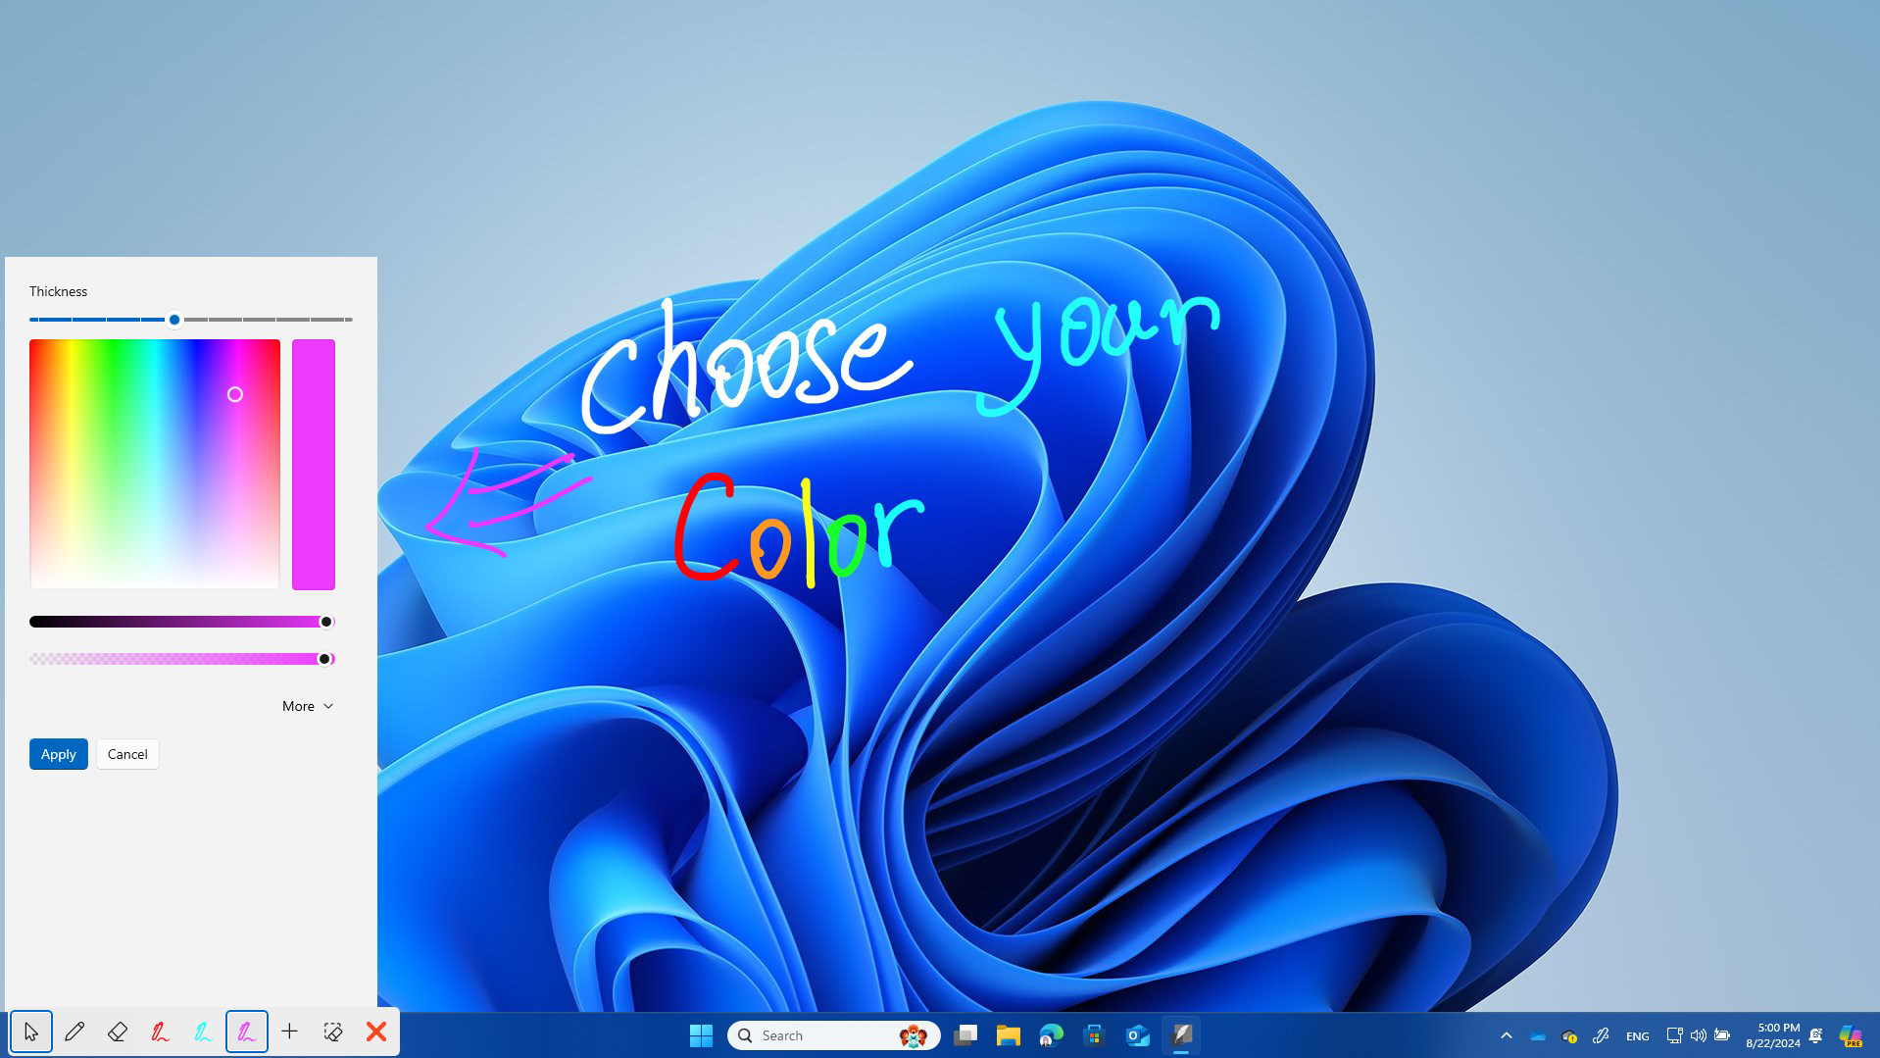This screenshot has height=1058, width=1880.
Task: Open File Explorer from taskbar
Action: (x=1009, y=1035)
